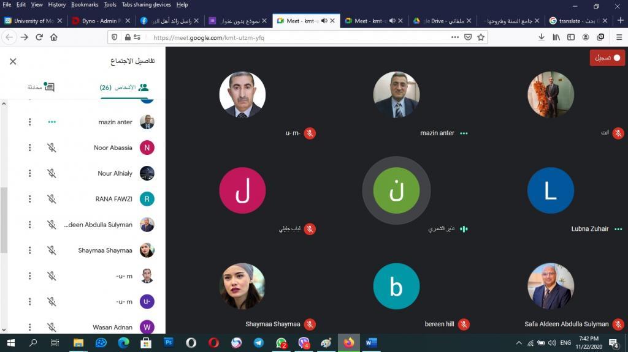The height and width of the screenshot is (352, 628).
Task: Open more options for mazin anter
Action: click(29, 122)
